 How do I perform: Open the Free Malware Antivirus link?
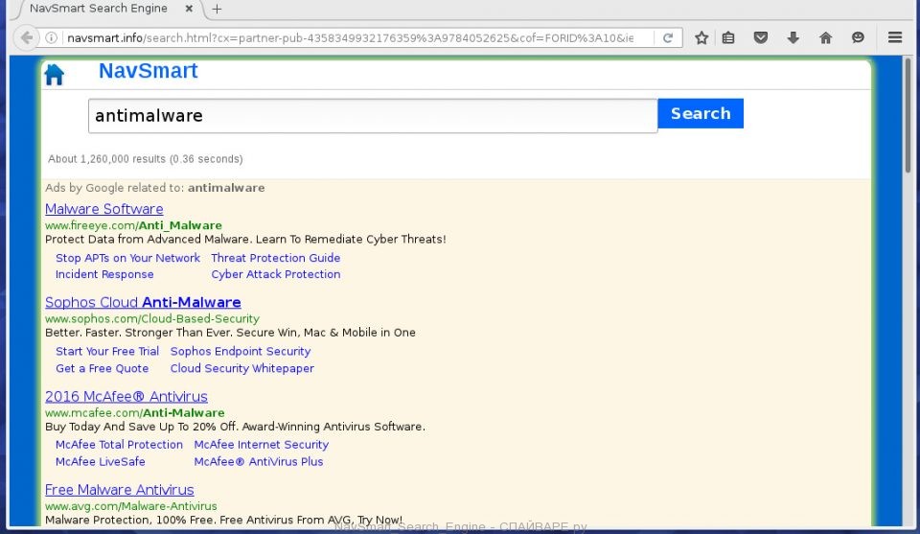[x=119, y=490]
